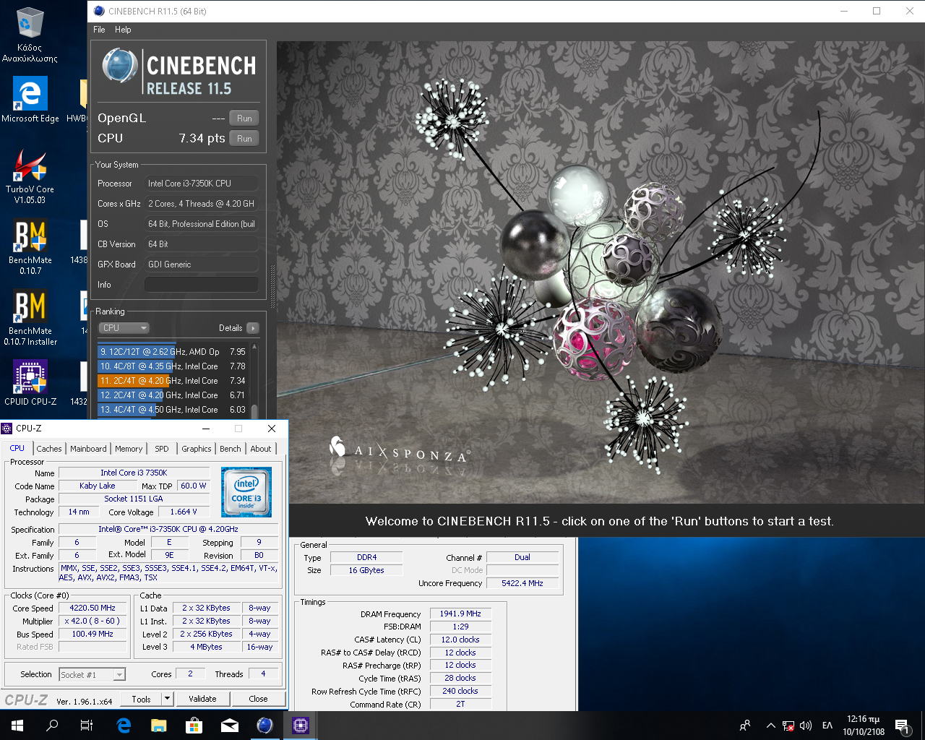Switch to About tab in CPU-Z
This screenshot has height=740, width=925.
coord(261,449)
